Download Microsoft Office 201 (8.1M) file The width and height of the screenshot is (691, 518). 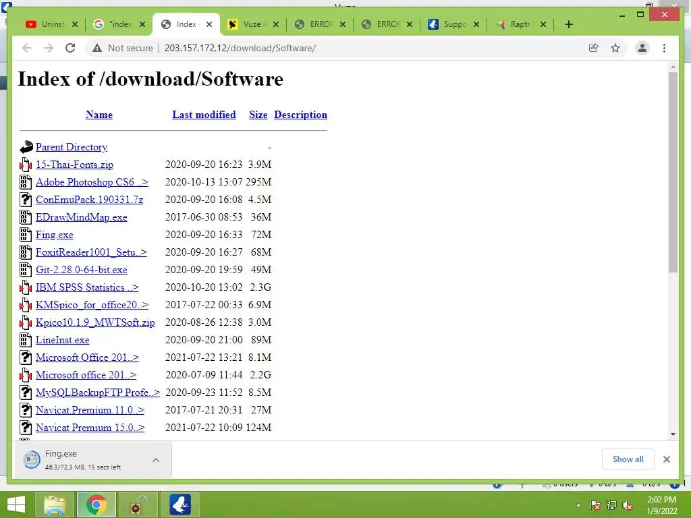[x=87, y=357]
